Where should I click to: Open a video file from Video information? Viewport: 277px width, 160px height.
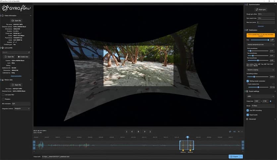(16, 20)
